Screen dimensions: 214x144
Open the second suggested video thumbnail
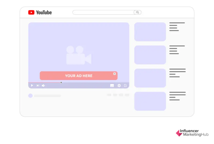[x=150, y=55]
